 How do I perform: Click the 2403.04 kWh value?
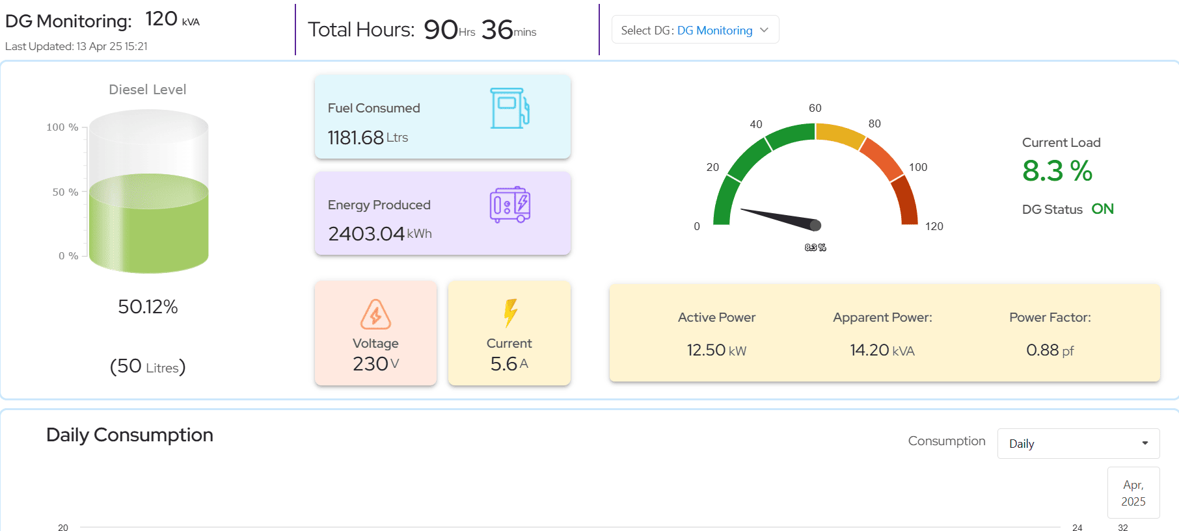[380, 233]
